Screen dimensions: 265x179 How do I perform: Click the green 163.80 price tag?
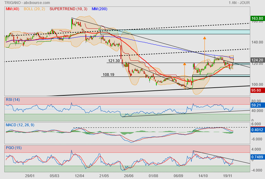(x=257, y=18)
